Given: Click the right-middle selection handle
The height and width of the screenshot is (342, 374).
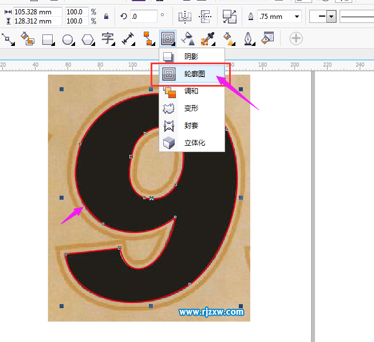Looking at the screenshot, I should pyautogui.click(x=241, y=197).
